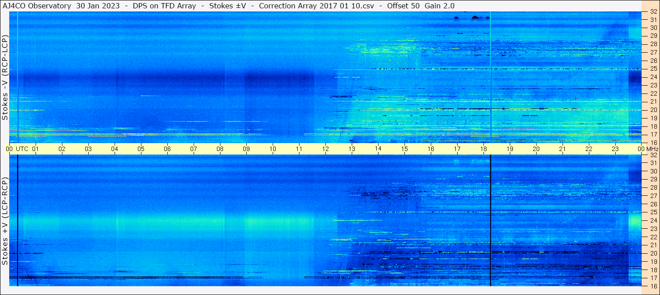Click the "00 MHz" end label on time axis
Viewport: 660px width, 295px height.
(x=648, y=149)
